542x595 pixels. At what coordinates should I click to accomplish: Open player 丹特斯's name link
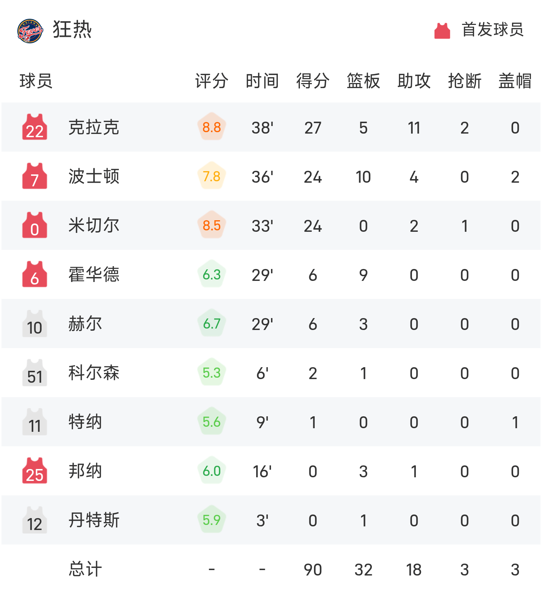click(x=94, y=520)
